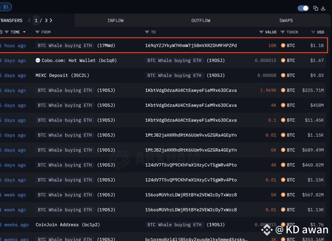Click the value 1.969K
332x241 pixels.
coord(268,90)
